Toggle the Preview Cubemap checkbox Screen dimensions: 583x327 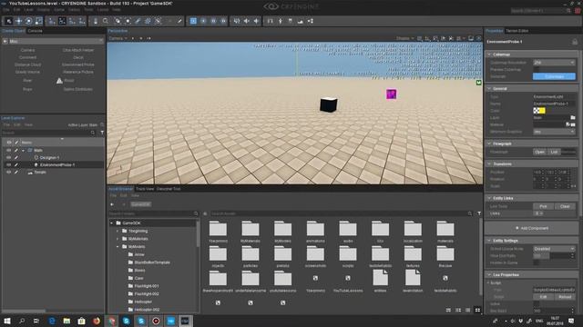(x=537, y=69)
